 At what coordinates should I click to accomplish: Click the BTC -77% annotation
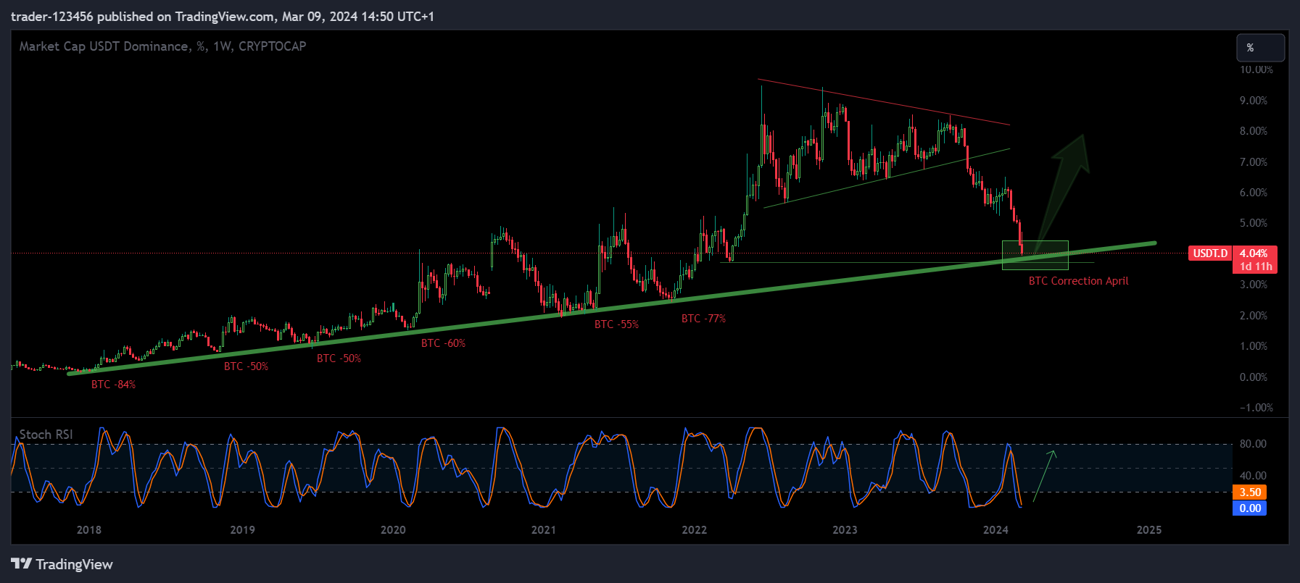703,319
